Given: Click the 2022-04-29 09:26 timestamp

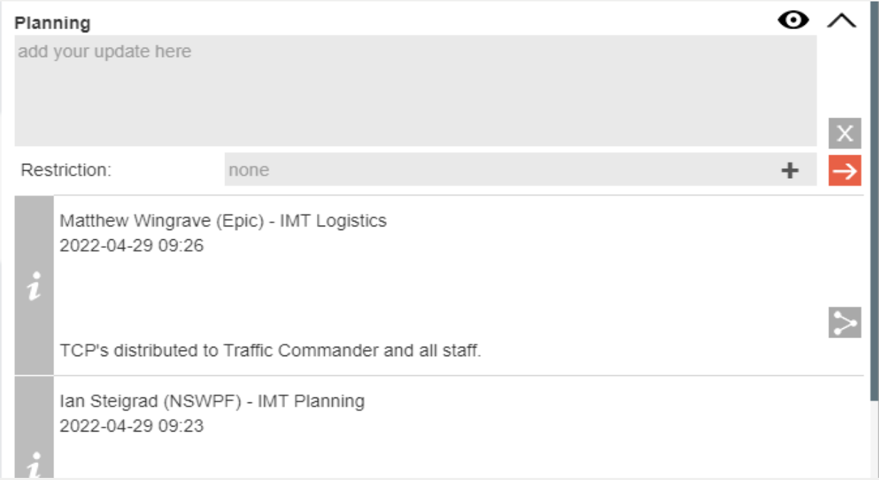Looking at the screenshot, I should tap(132, 246).
